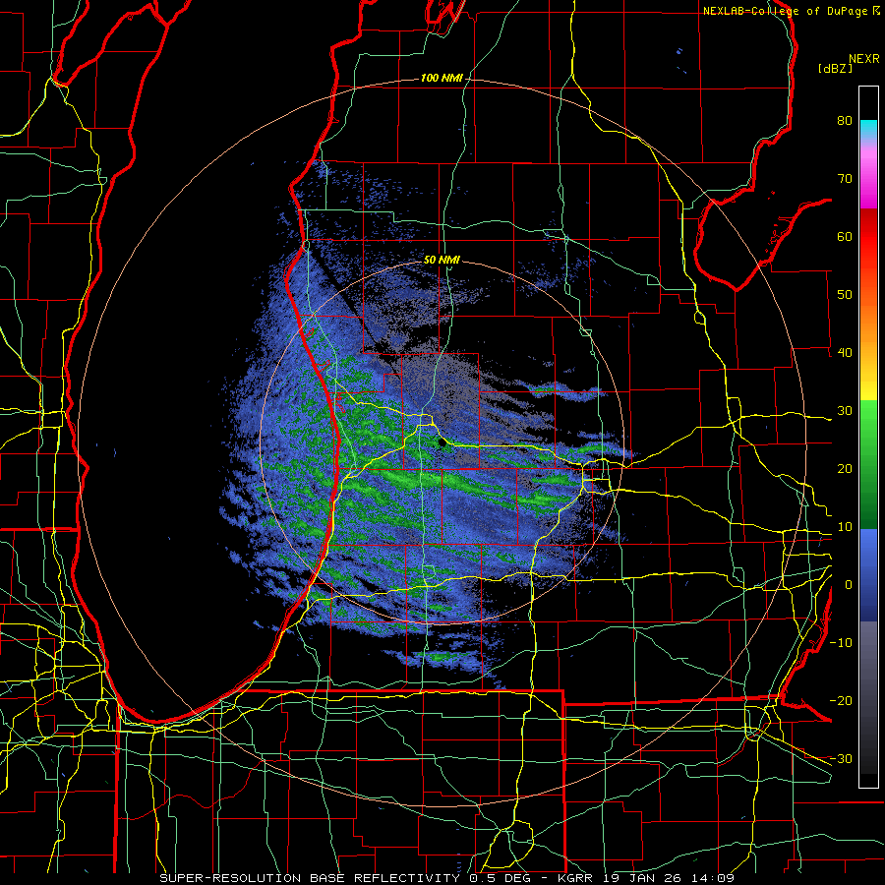The width and height of the screenshot is (885, 885).
Task: Click the -20 value on the dBZ scale
Action: click(841, 701)
